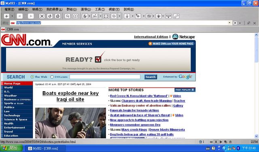Click the grid layout toolbar icon

(149, 16)
